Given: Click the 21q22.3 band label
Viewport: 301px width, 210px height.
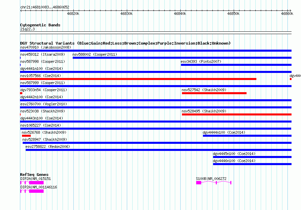Looking at the screenshot, I should 27,29.
